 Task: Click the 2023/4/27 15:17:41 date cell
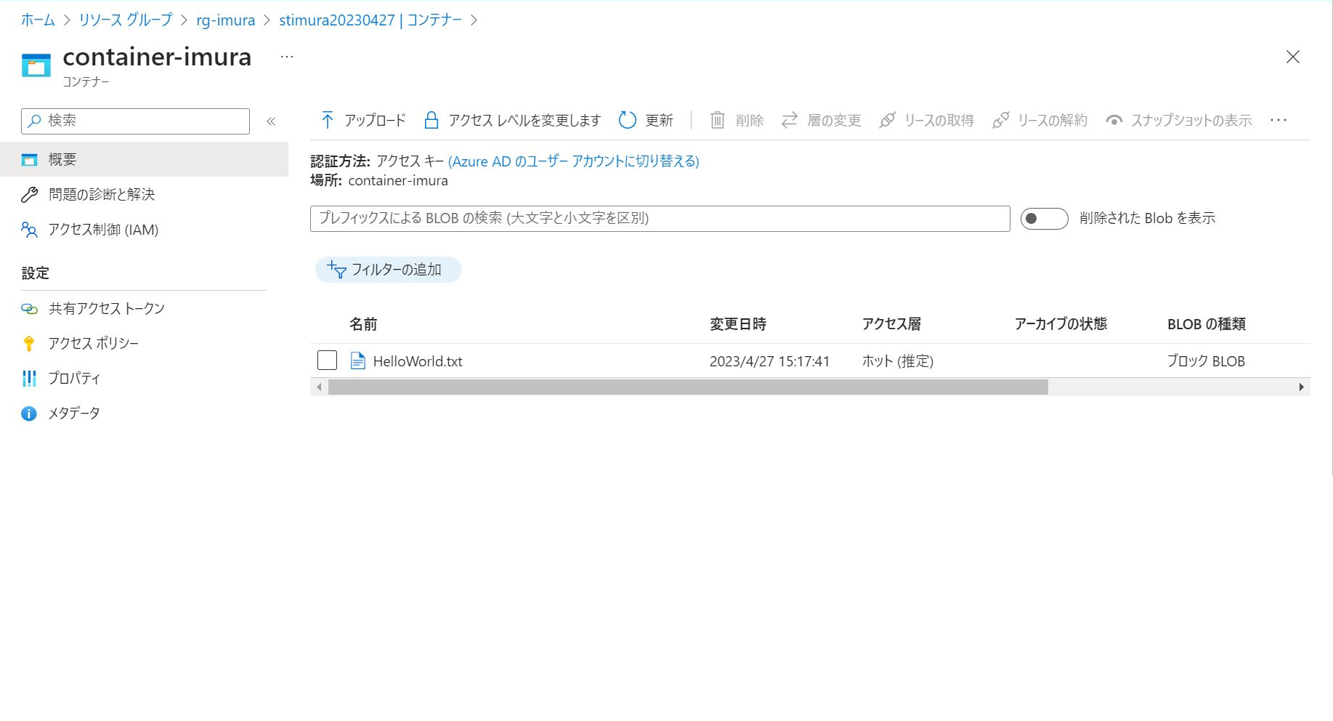[769, 361]
